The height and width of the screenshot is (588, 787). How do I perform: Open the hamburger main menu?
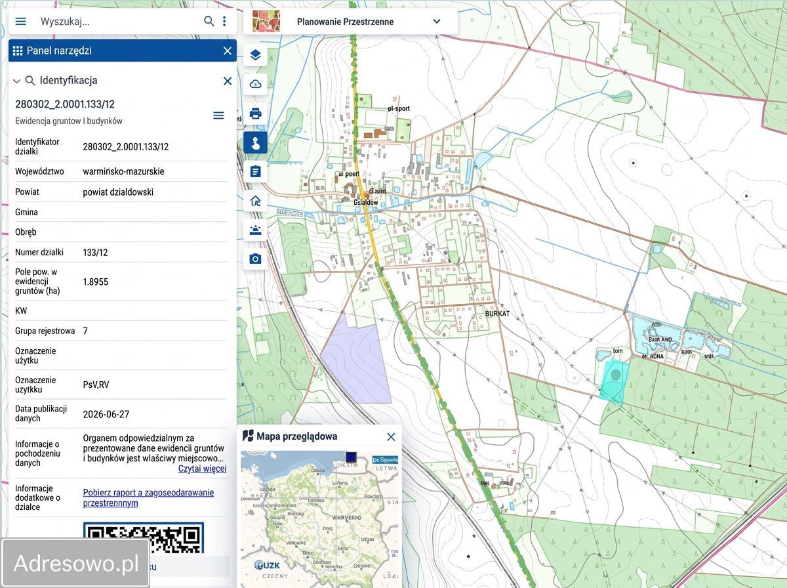[x=21, y=21]
